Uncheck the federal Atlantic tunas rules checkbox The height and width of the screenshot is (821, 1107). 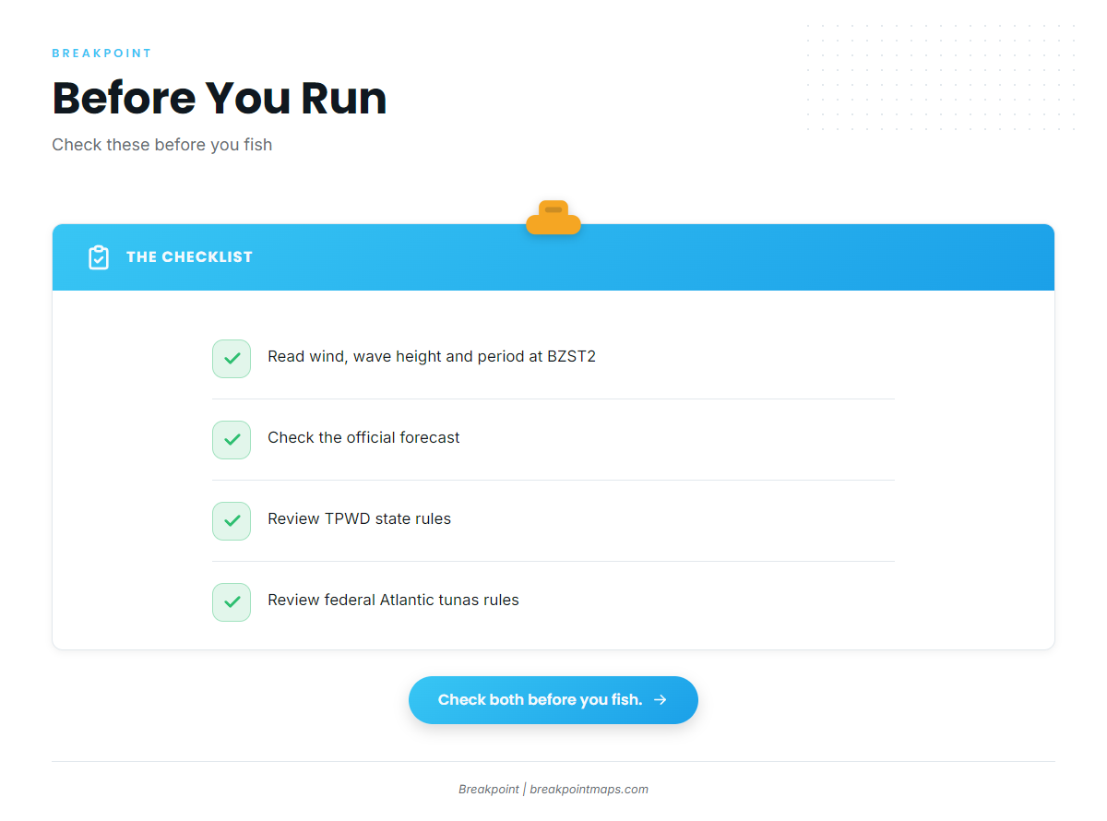pos(232,602)
